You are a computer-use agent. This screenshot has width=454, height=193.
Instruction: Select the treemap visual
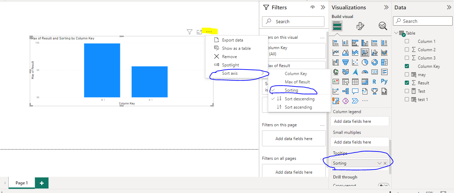(384, 62)
